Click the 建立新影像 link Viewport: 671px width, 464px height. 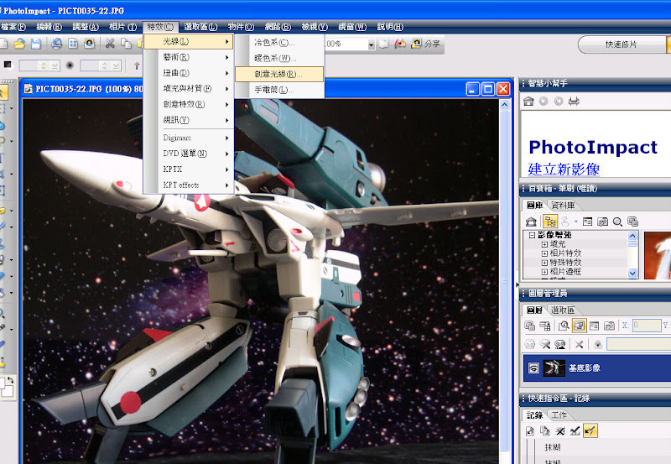pos(564,169)
